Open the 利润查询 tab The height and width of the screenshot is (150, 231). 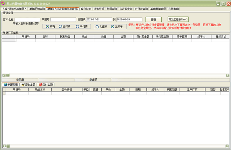pyautogui.click(x=112, y=9)
